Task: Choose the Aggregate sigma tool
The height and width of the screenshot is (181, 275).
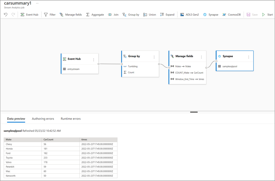Action: (95, 15)
